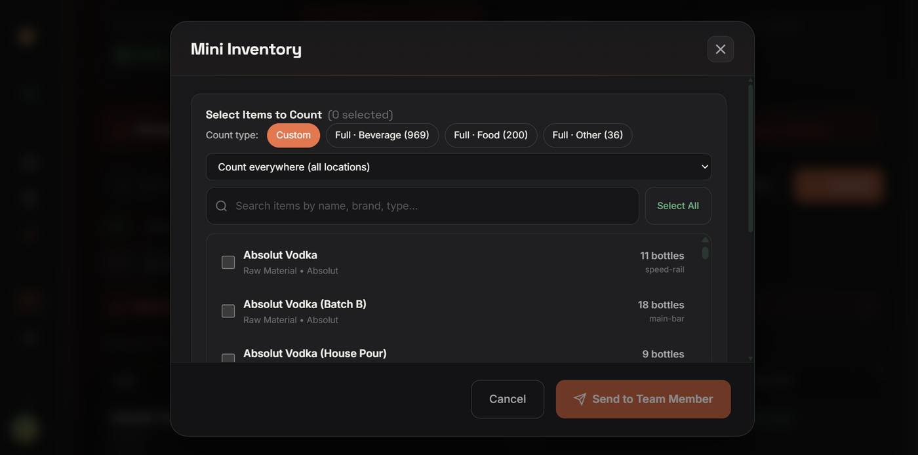
Task: Click the paper plane send icon
Action: (580, 399)
